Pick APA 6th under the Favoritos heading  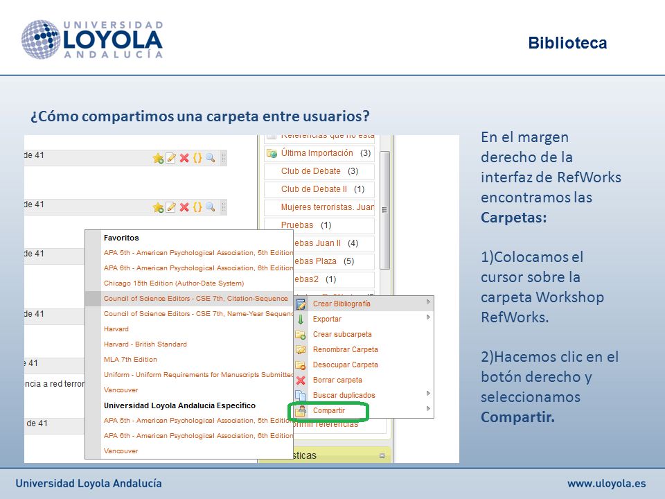pyautogui.click(x=198, y=268)
